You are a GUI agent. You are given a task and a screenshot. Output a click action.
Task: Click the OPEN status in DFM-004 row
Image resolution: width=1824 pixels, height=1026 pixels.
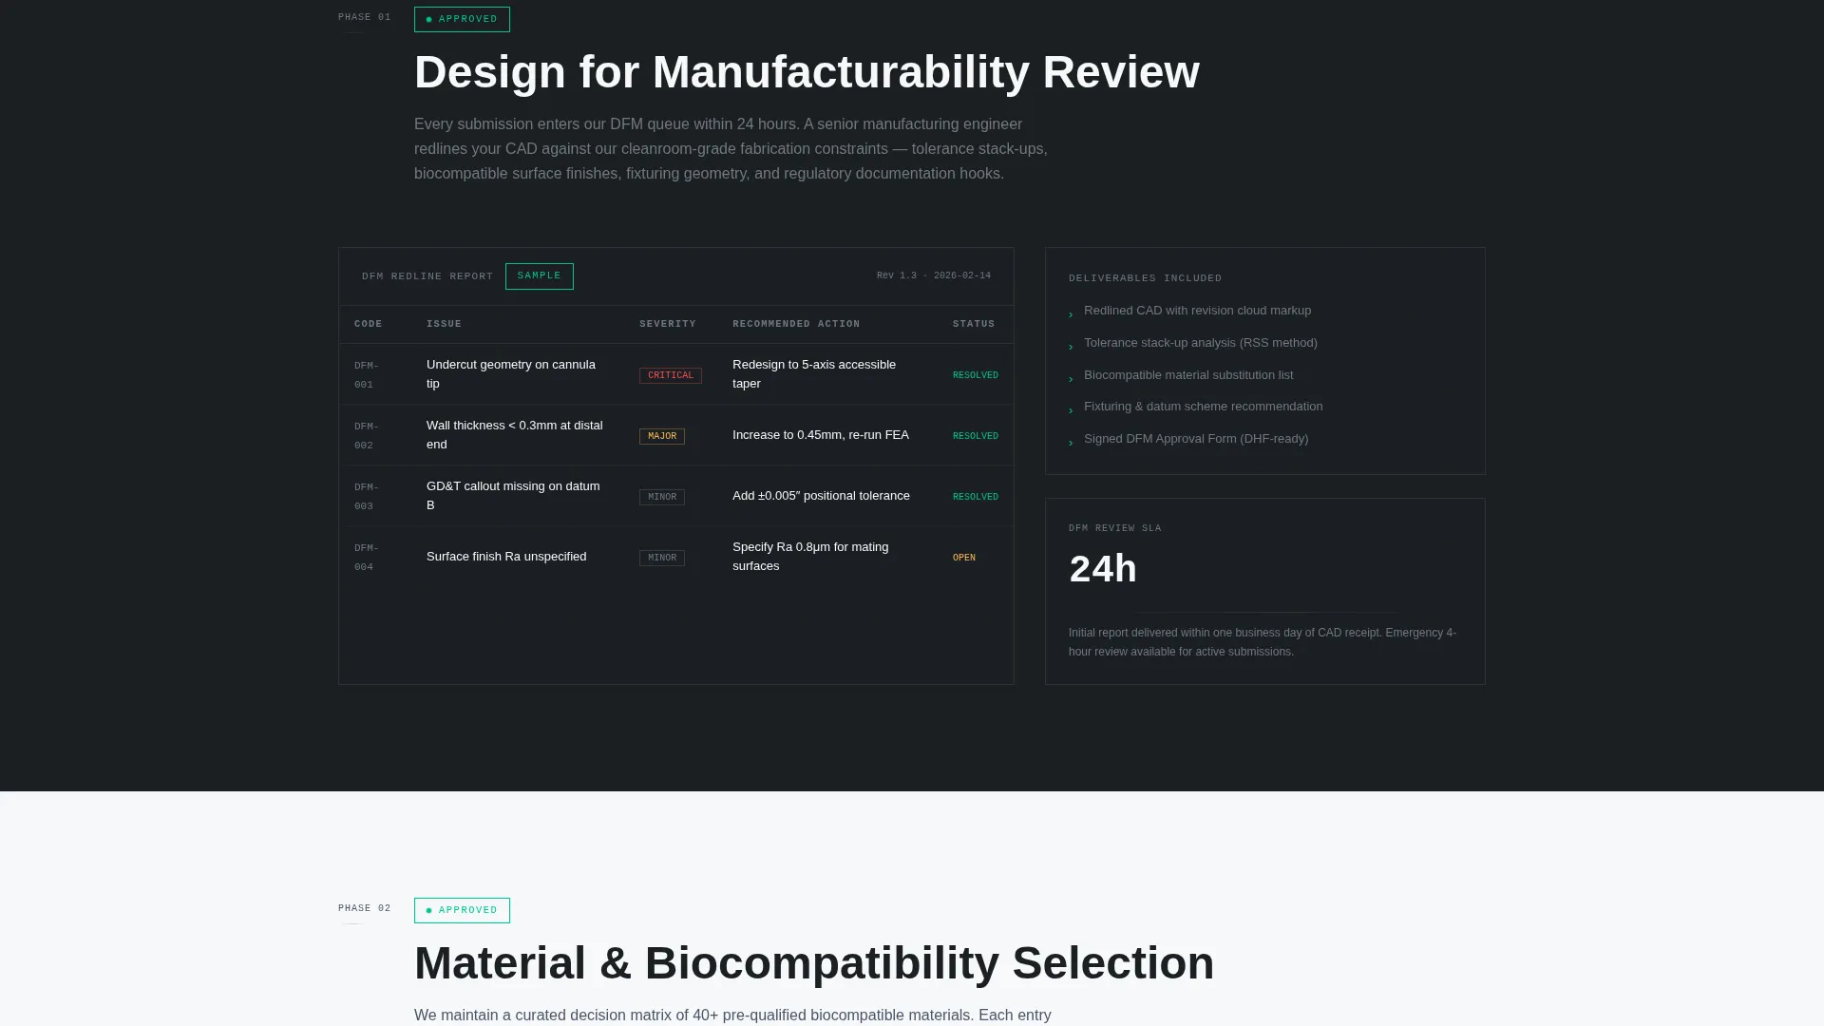click(964, 558)
